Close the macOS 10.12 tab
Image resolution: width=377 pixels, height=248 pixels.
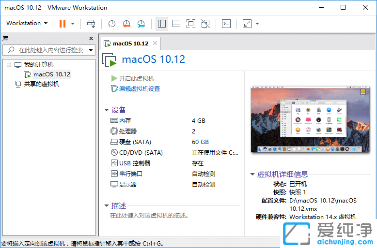pyautogui.click(x=155, y=43)
